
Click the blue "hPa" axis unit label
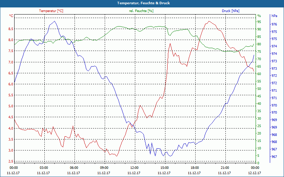(274, 16)
